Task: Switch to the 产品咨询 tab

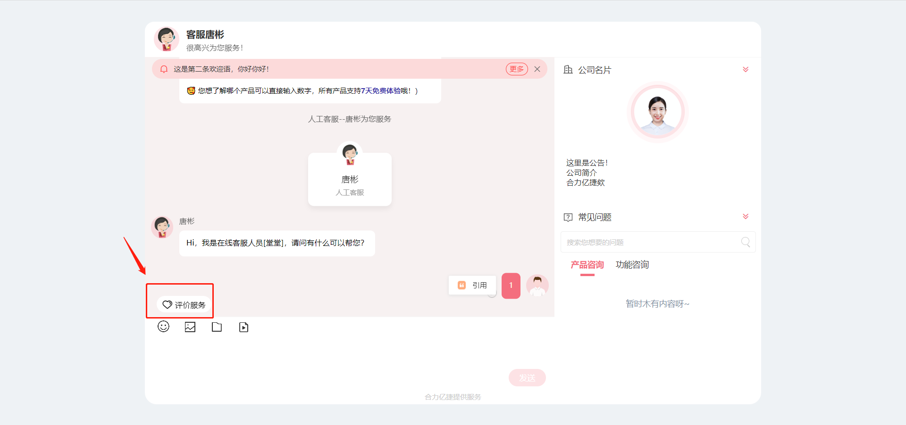Action: (587, 265)
